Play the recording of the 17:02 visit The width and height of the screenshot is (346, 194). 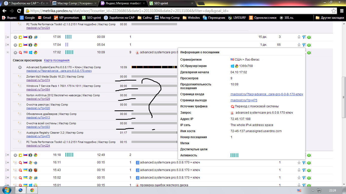point(15,53)
